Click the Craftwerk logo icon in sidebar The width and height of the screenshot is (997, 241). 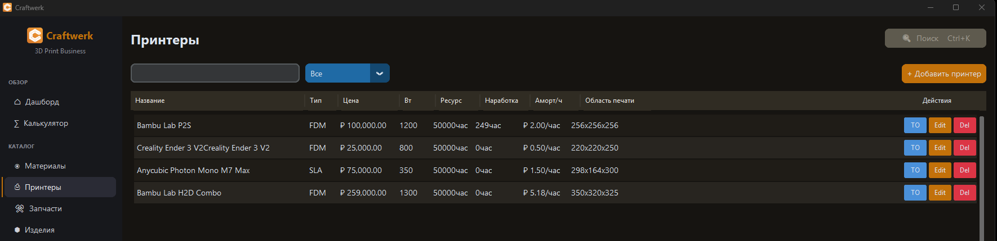click(x=35, y=35)
